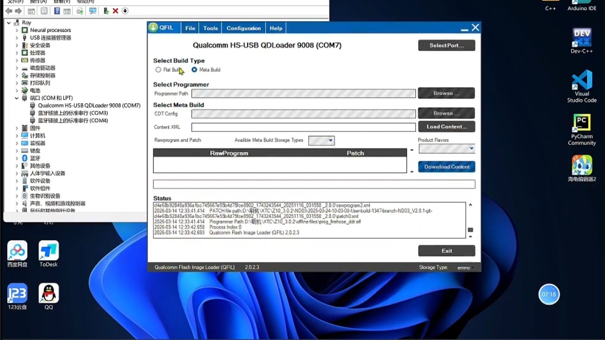Click Device Manager's forward arrow icon

(x=18, y=11)
